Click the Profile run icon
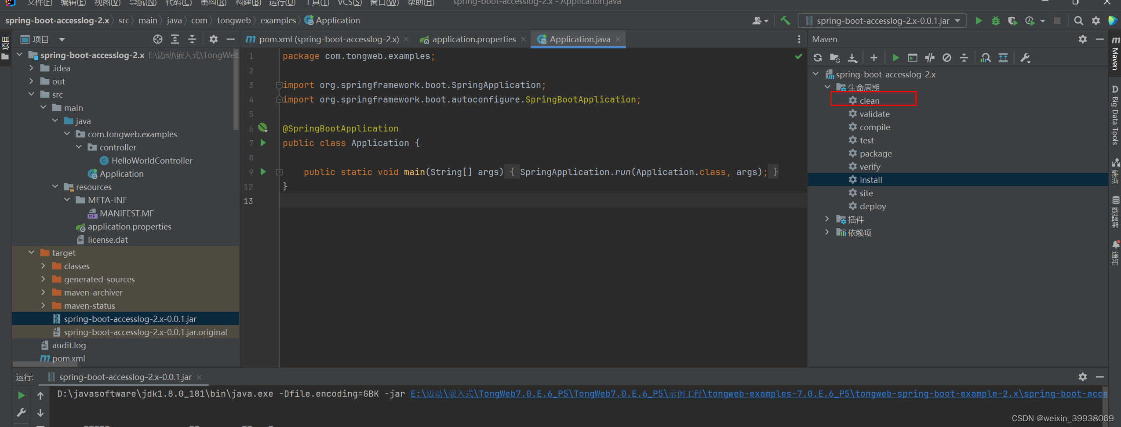This screenshot has width=1121, height=427. 1030,21
